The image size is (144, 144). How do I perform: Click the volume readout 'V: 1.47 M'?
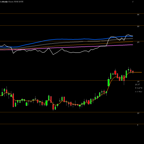139,88
